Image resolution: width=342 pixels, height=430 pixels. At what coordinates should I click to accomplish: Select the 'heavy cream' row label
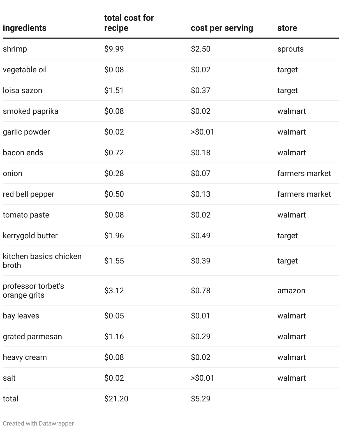pos(25,357)
